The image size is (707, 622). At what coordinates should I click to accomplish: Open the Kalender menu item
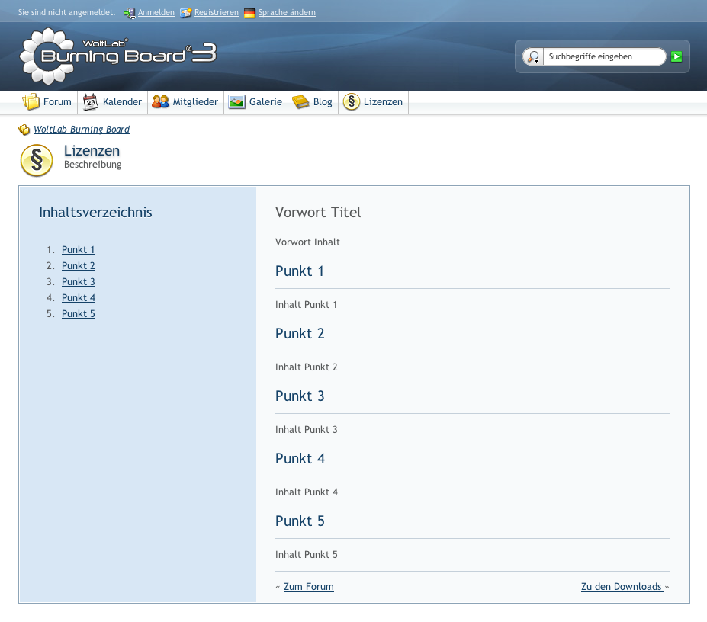tap(113, 102)
